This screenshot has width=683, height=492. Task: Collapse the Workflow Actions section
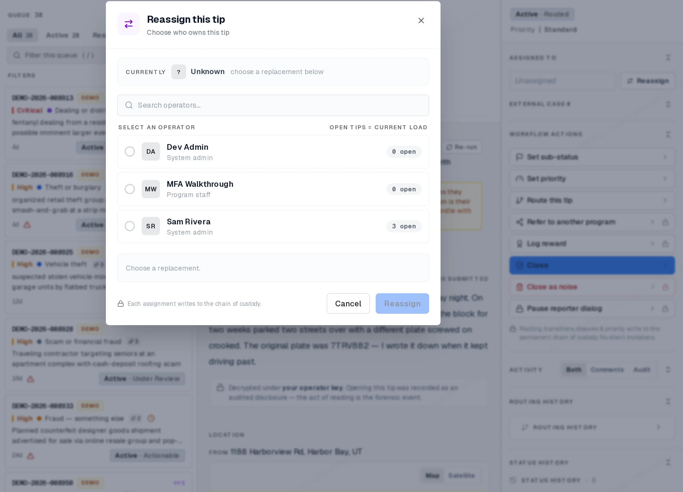668,134
